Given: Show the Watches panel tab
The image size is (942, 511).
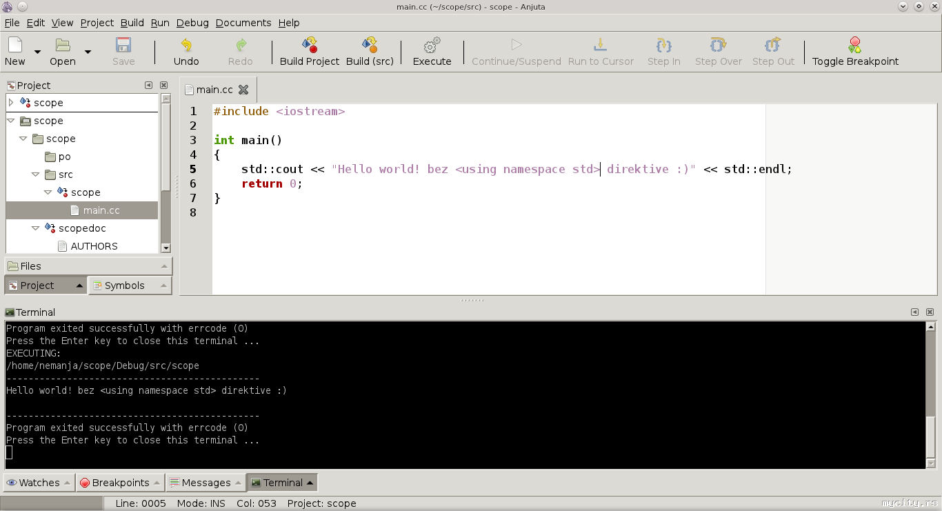Looking at the screenshot, I should click(39, 483).
